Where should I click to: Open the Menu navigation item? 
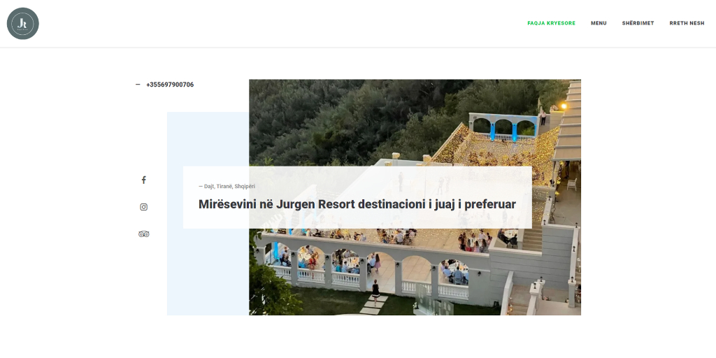(x=599, y=23)
